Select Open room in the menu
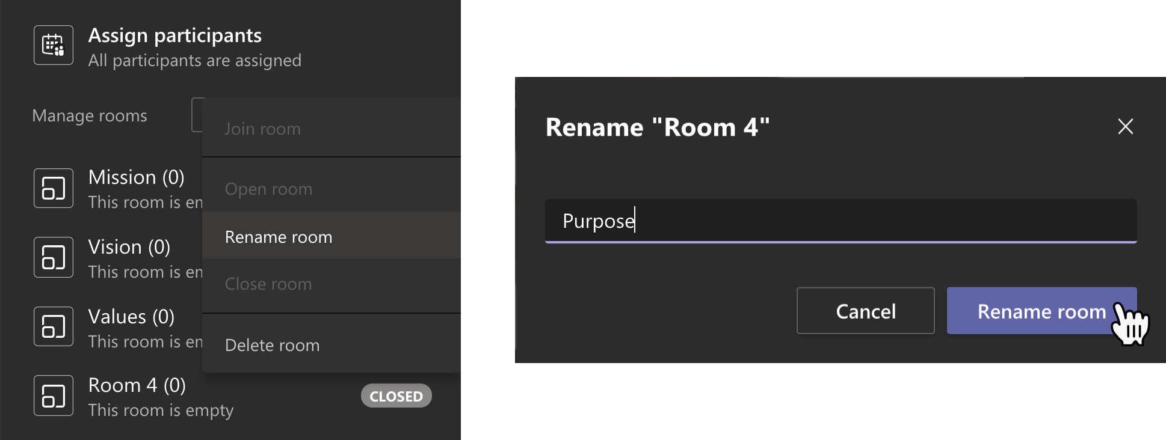 pos(268,188)
